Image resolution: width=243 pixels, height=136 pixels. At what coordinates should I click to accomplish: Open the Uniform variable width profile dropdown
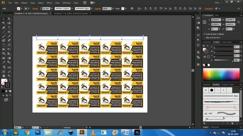72,9
